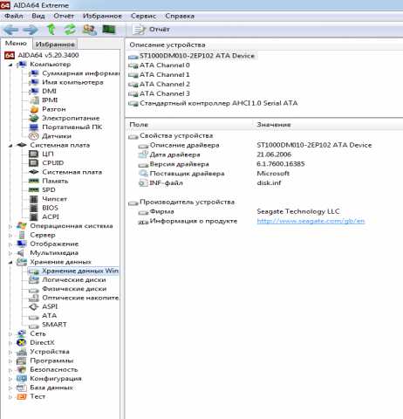Click the ACPI chip icon
The height and width of the screenshot is (419, 403).
34,217
